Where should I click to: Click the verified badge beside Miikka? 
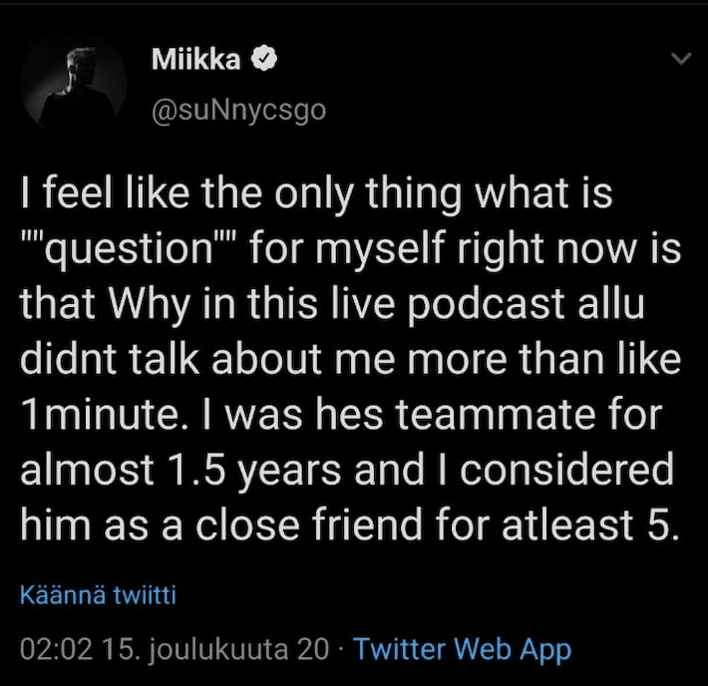click(263, 59)
